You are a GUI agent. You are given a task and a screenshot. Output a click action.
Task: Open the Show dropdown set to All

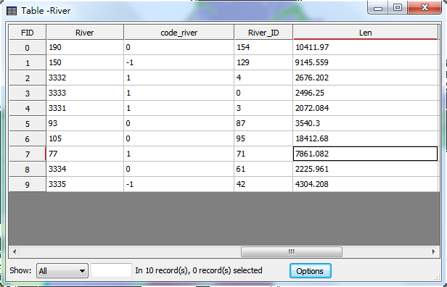point(62,270)
